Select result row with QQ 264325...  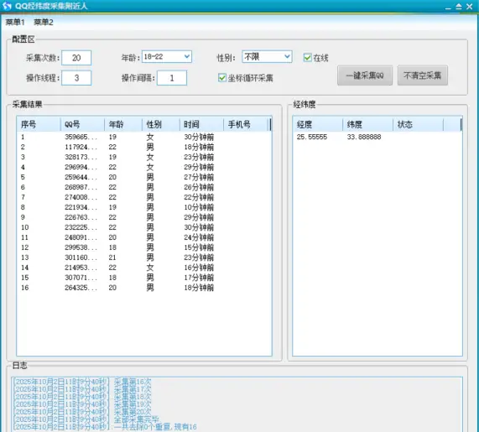coord(144,288)
